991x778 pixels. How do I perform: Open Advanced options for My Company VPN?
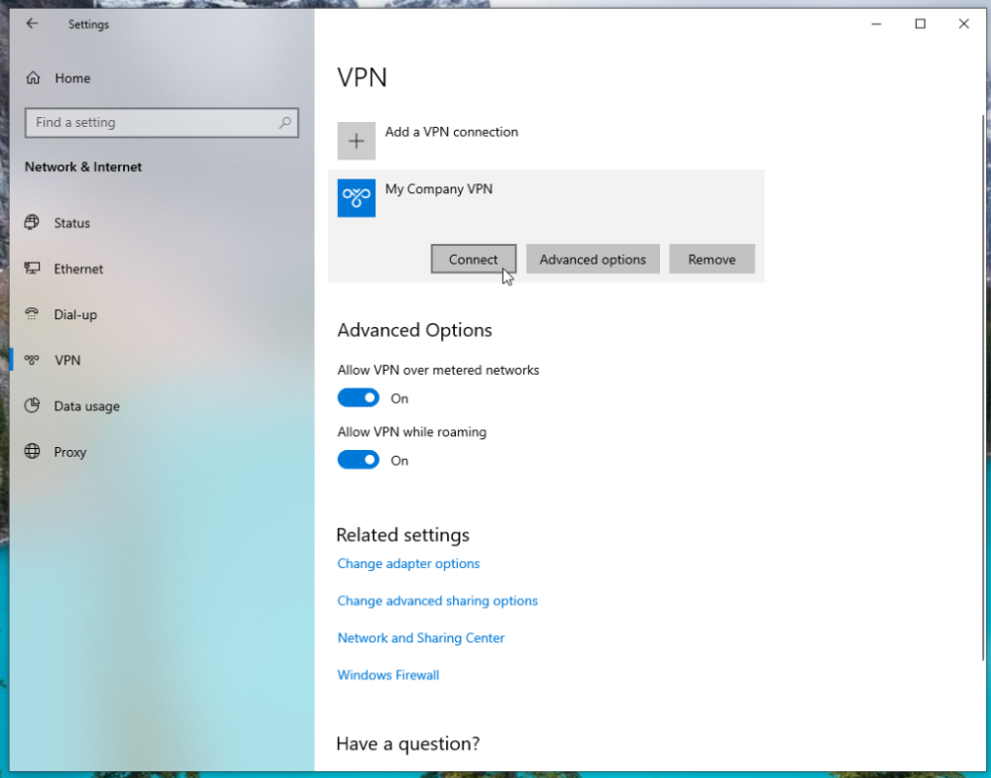tap(593, 259)
